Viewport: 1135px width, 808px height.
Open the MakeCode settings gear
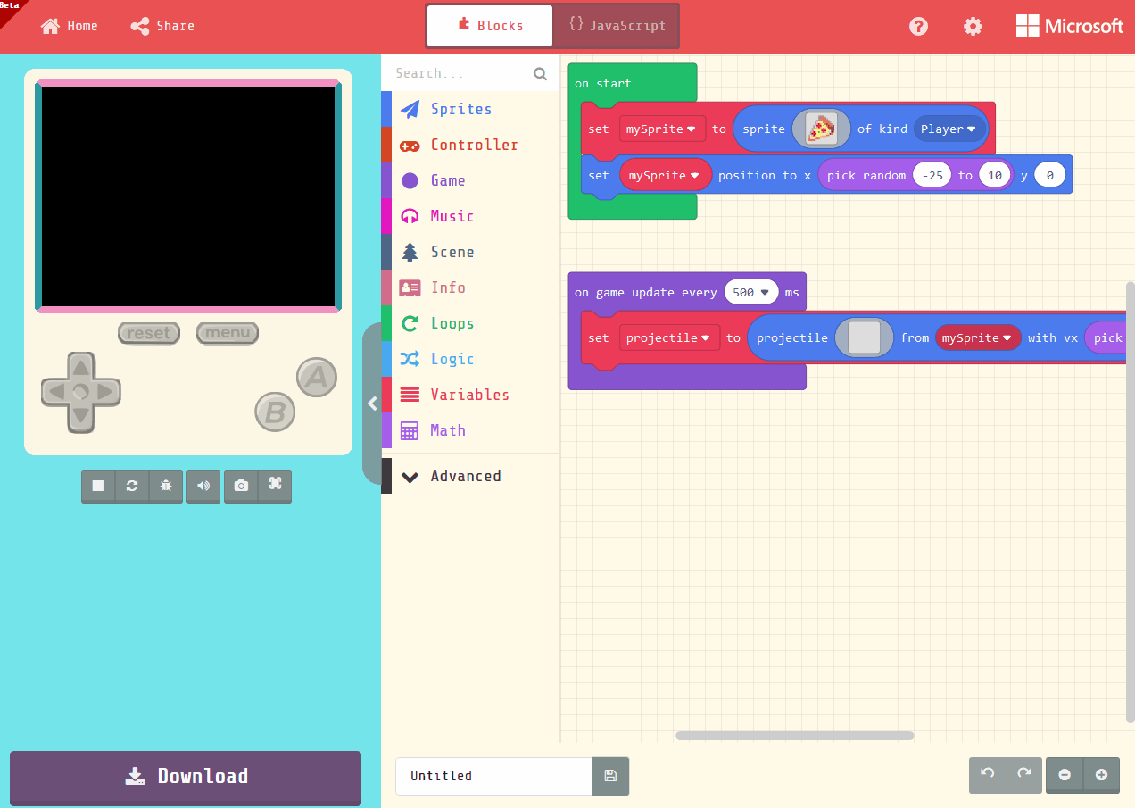pyautogui.click(x=972, y=26)
